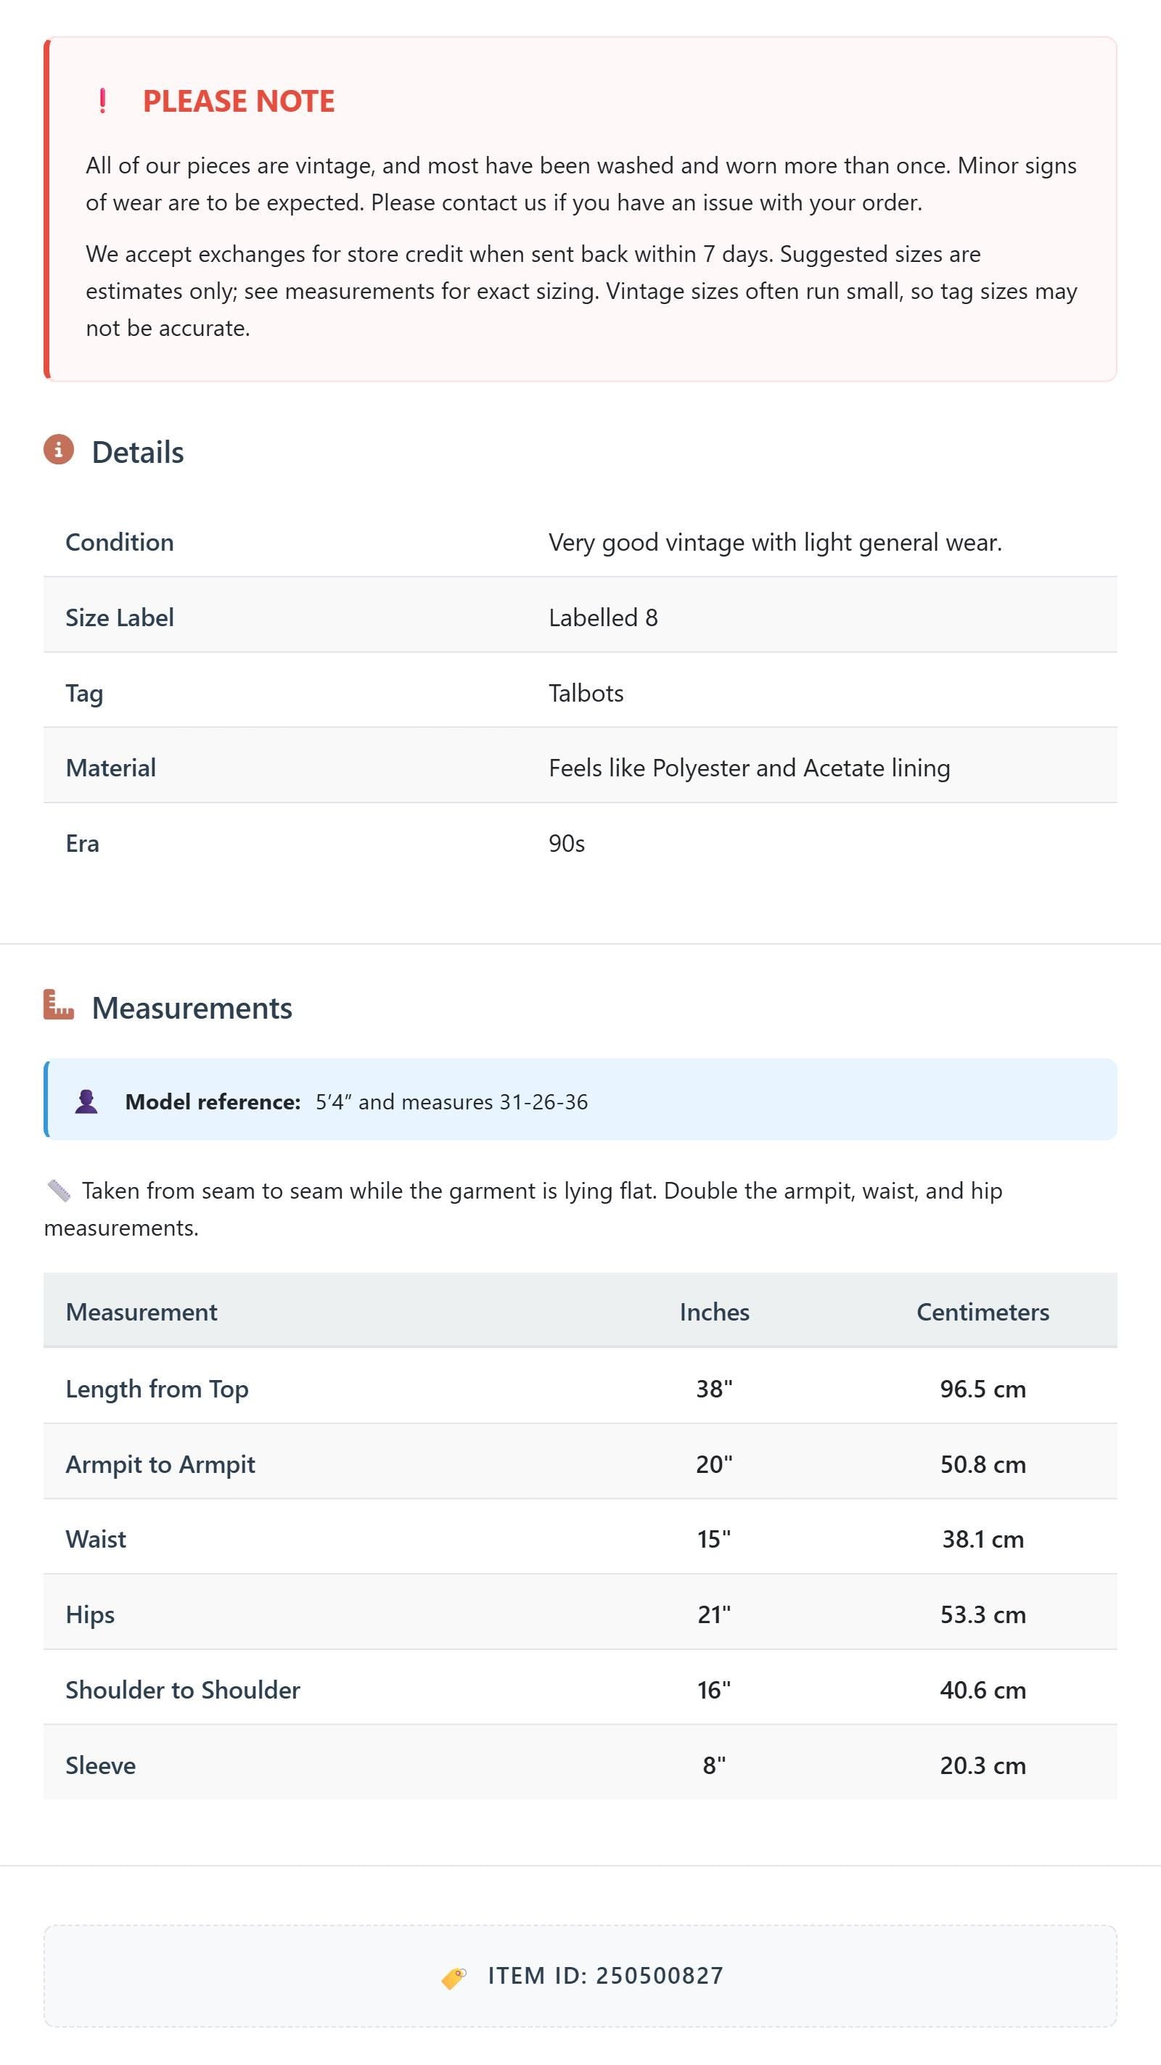Click the Sleeve 8" inches value

[715, 1765]
